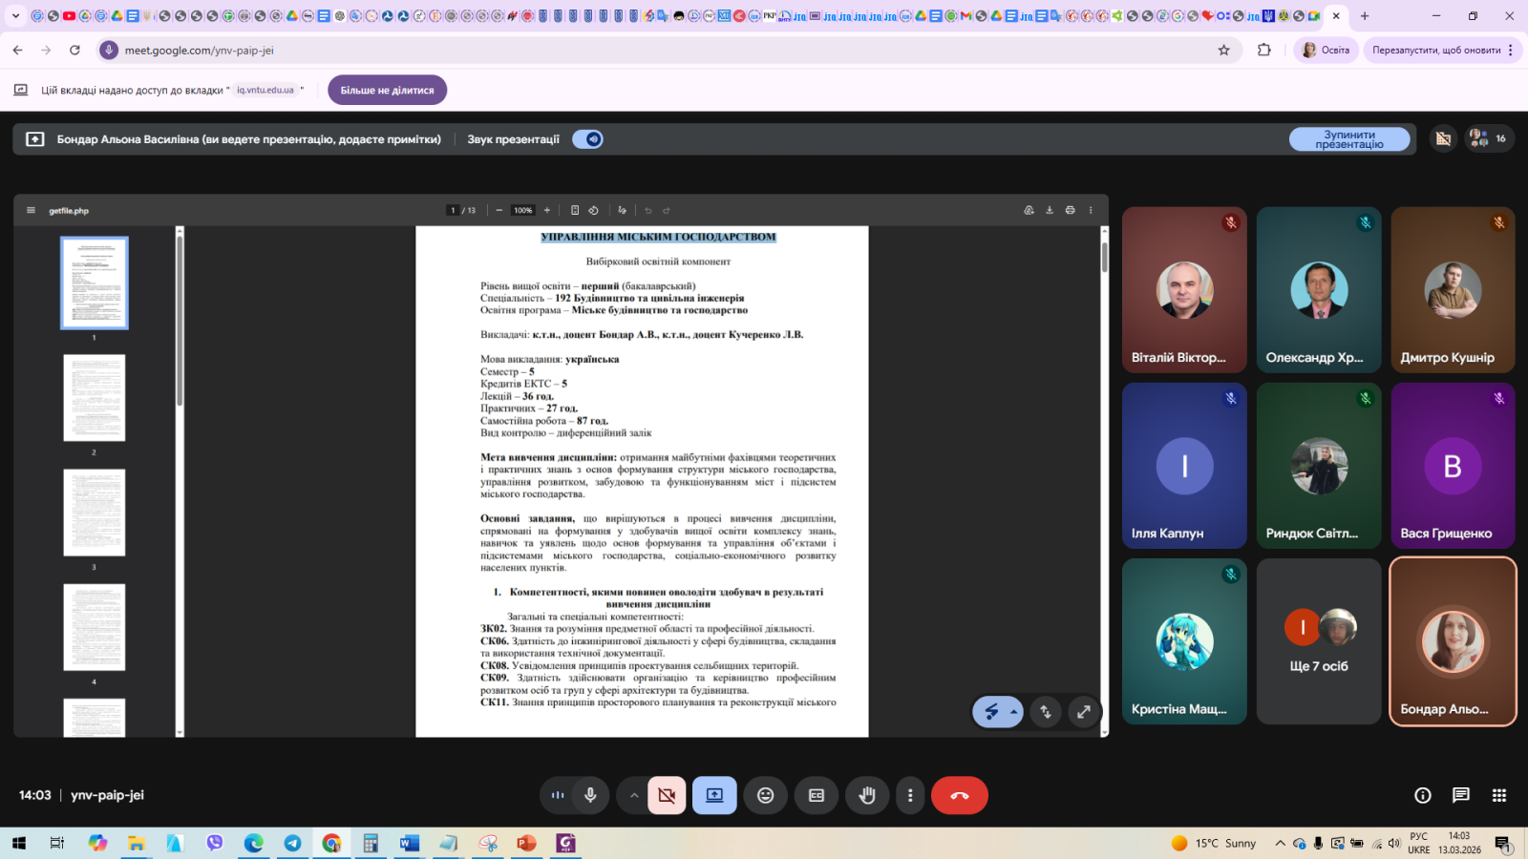Select page 3 thumbnail in sidebar
The height and width of the screenshot is (859, 1528).
coord(94,513)
